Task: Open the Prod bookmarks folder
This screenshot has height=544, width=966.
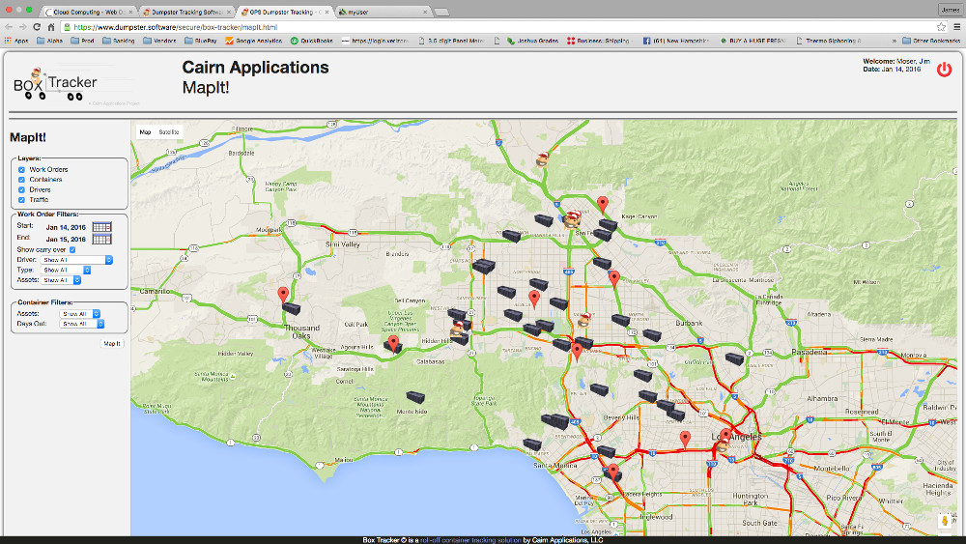Action: tap(82, 41)
